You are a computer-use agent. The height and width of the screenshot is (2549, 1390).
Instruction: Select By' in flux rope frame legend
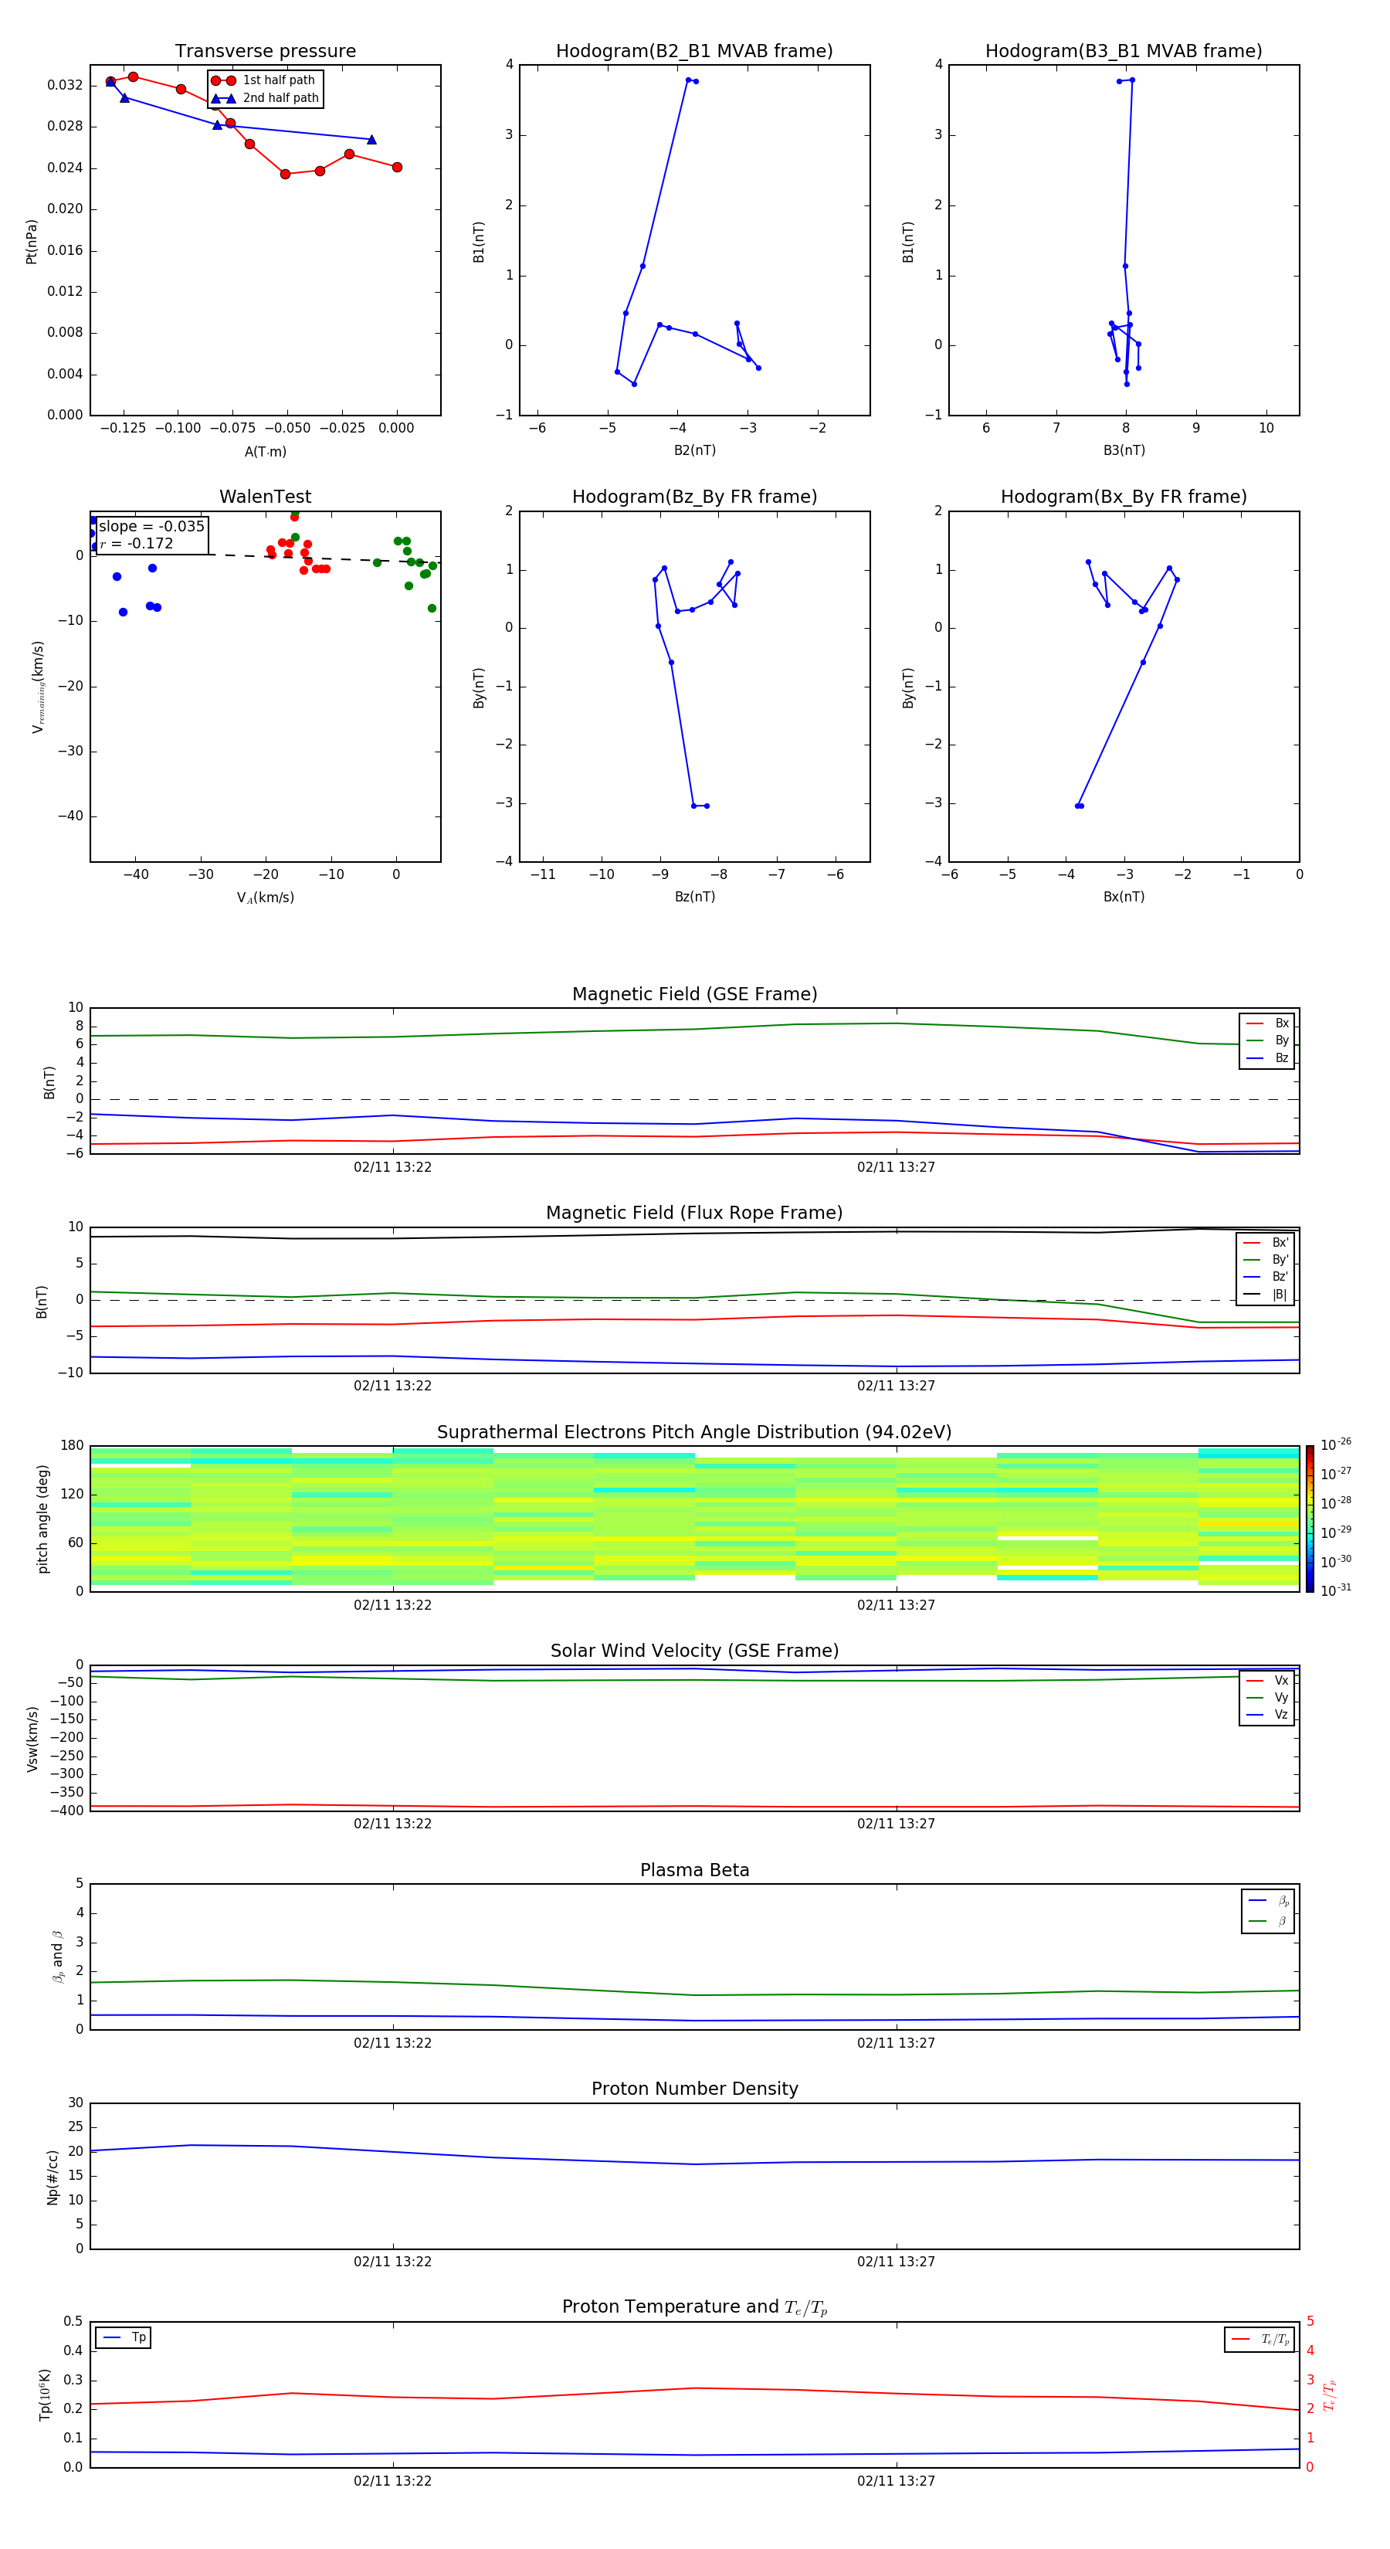1266,1260
